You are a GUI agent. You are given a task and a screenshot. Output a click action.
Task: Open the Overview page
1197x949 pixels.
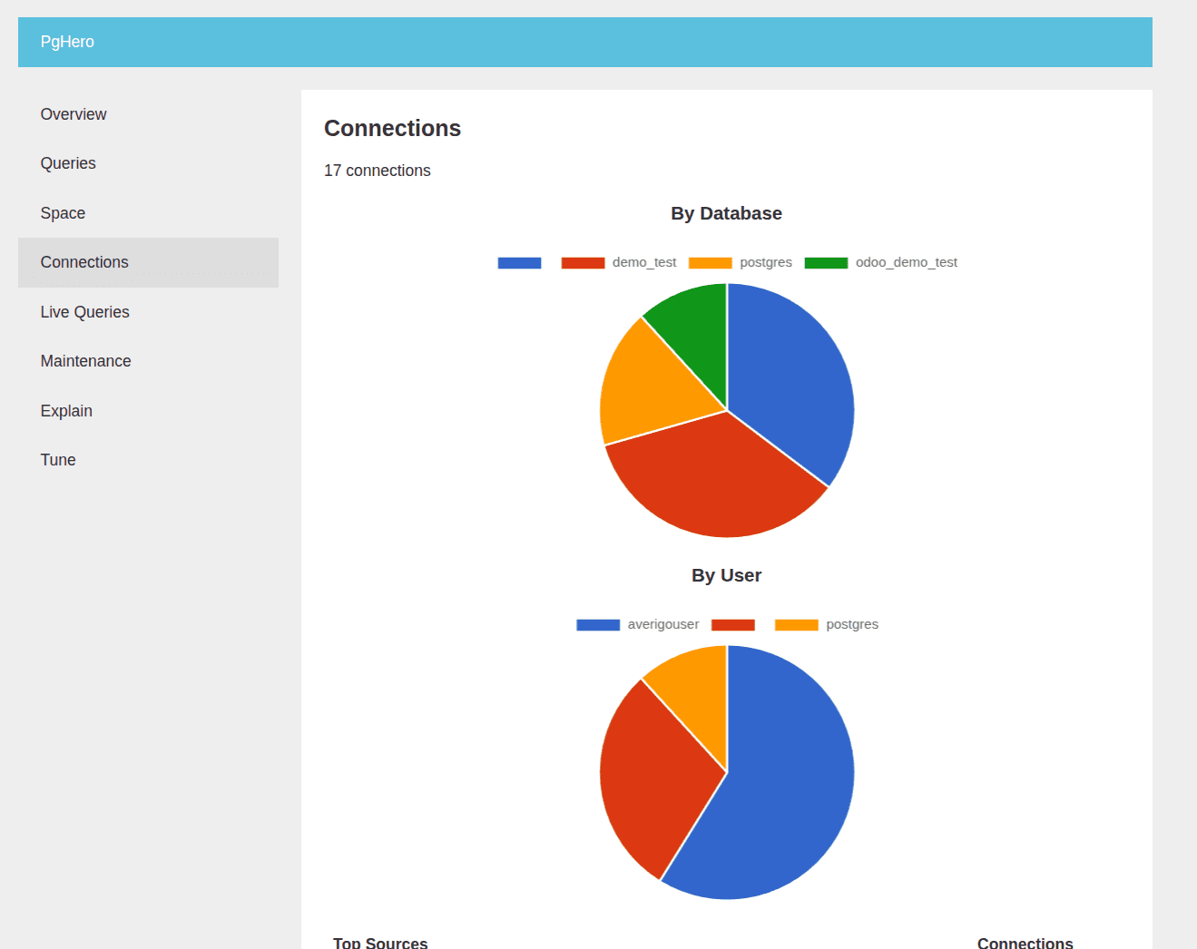click(x=73, y=113)
